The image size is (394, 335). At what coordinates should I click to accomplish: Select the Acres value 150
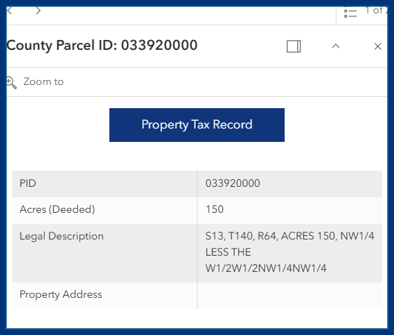(x=215, y=209)
